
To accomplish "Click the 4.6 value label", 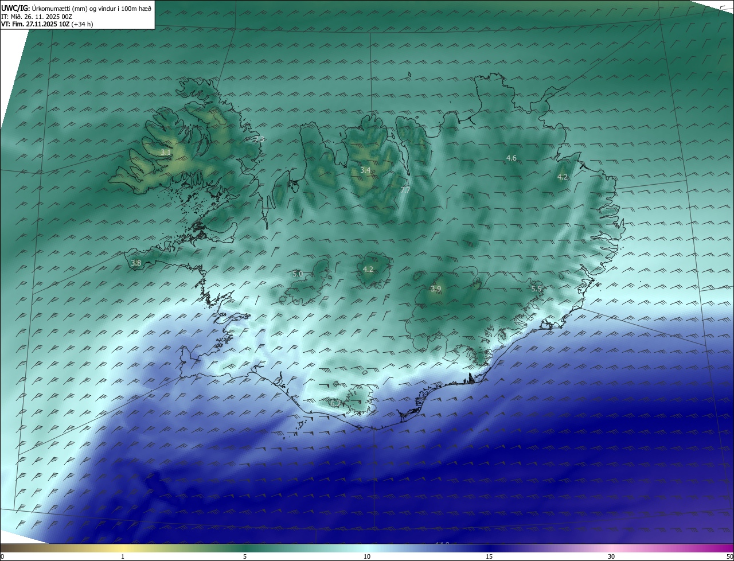I will tap(511, 158).
